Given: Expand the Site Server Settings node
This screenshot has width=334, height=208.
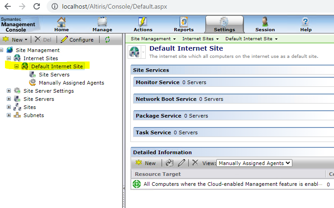Looking at the screenshot, I should click(9, 91).
